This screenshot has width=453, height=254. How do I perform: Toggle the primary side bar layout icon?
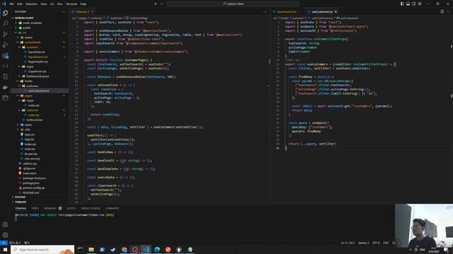tap(402, 4)
